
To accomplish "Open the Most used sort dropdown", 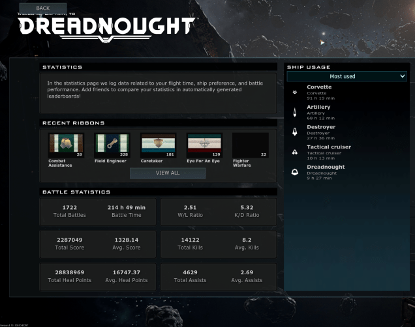I will point(346,76).
